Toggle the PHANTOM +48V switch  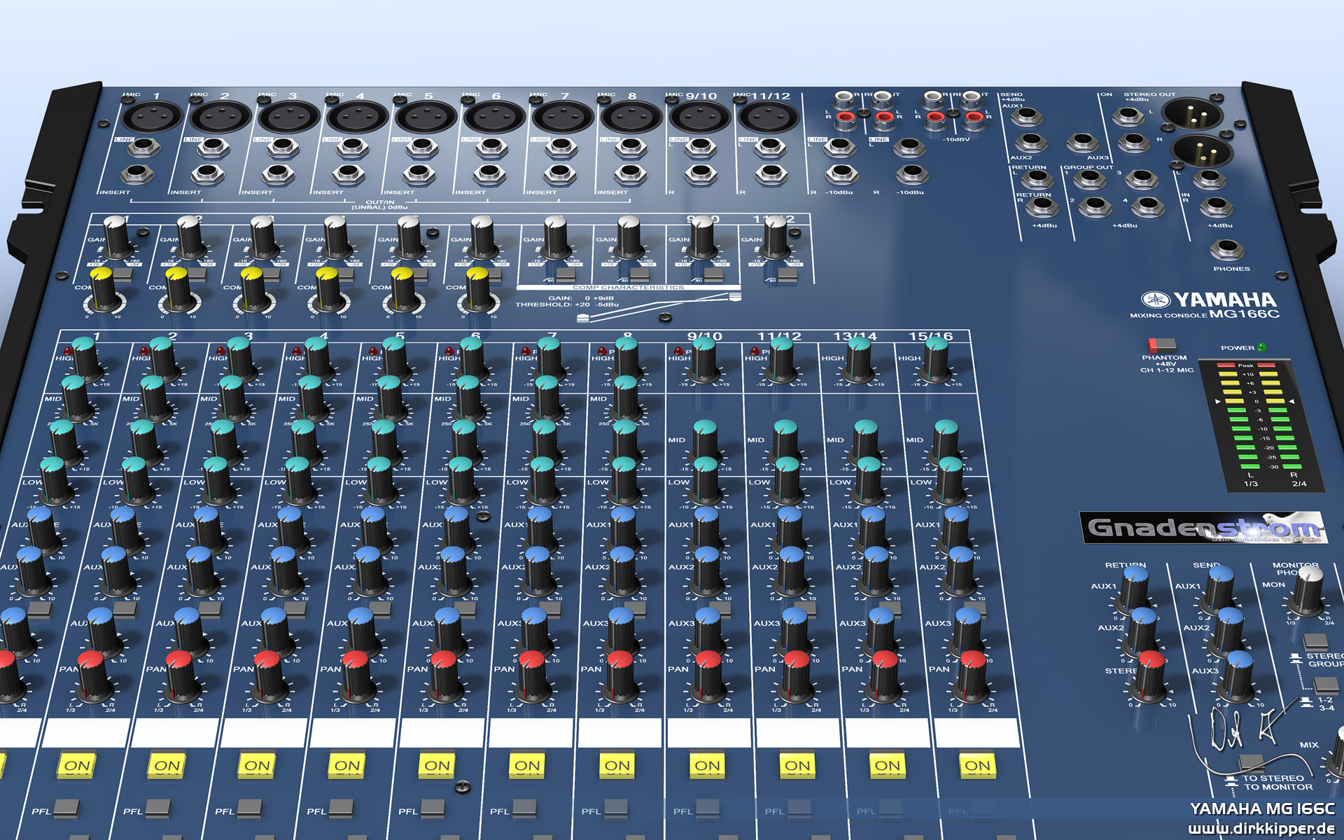pos(1162,344)
